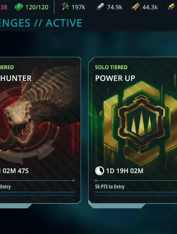Viewport: 177px width, 234px height.
Task: Select the 5k PTS to Entry label
Action: pyautogui.click(x=110, y=187)
